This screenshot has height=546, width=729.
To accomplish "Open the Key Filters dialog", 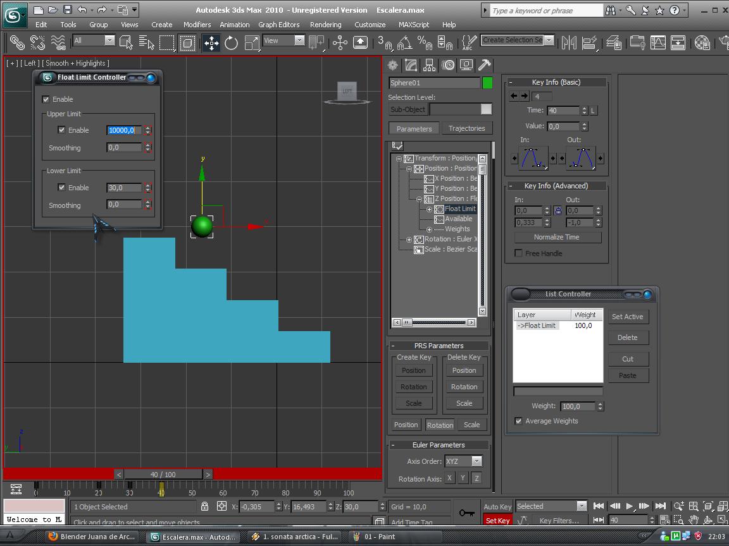I will click(x=559, y=521).
